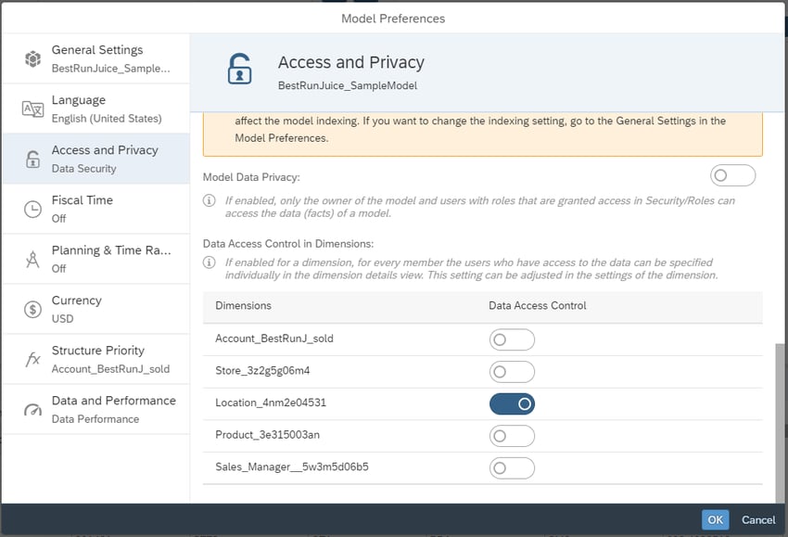Click the Dimensions column header

point(243,306)
